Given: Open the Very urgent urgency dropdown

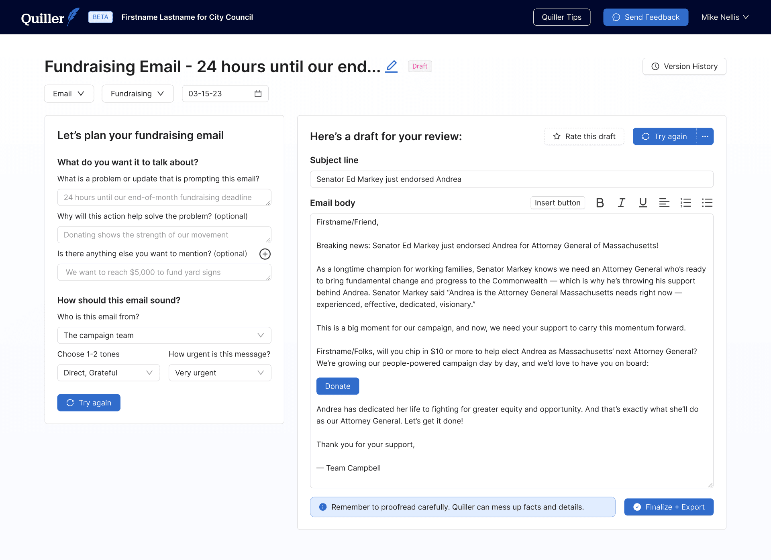Looking at the screenshot, I should click(x=220, y=373).
